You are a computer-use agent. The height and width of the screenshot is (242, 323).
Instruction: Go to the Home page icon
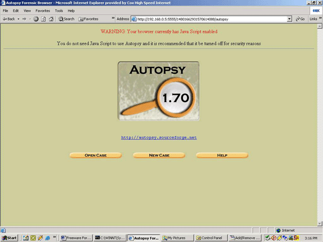[x=51, y=19]
